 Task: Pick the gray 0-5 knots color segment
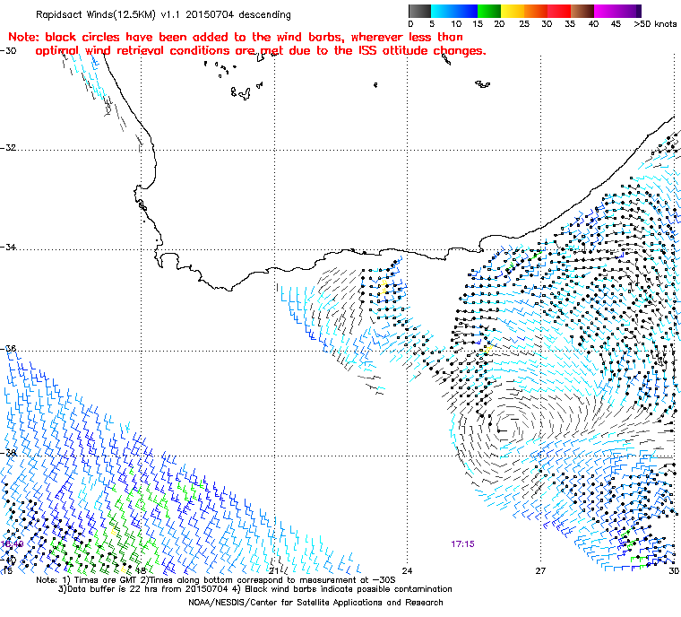click(x=419, y=11)
